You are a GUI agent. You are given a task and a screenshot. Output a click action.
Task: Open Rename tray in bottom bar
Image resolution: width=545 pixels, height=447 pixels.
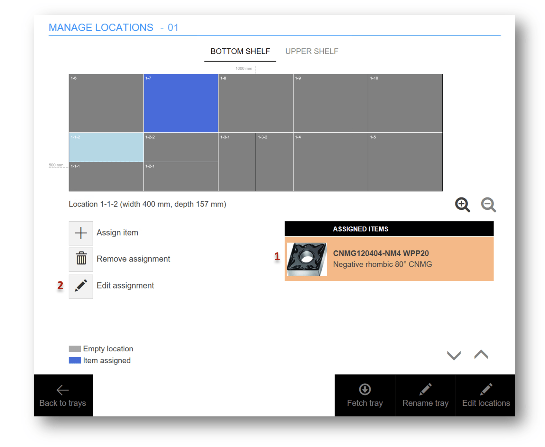pos(425,395)
